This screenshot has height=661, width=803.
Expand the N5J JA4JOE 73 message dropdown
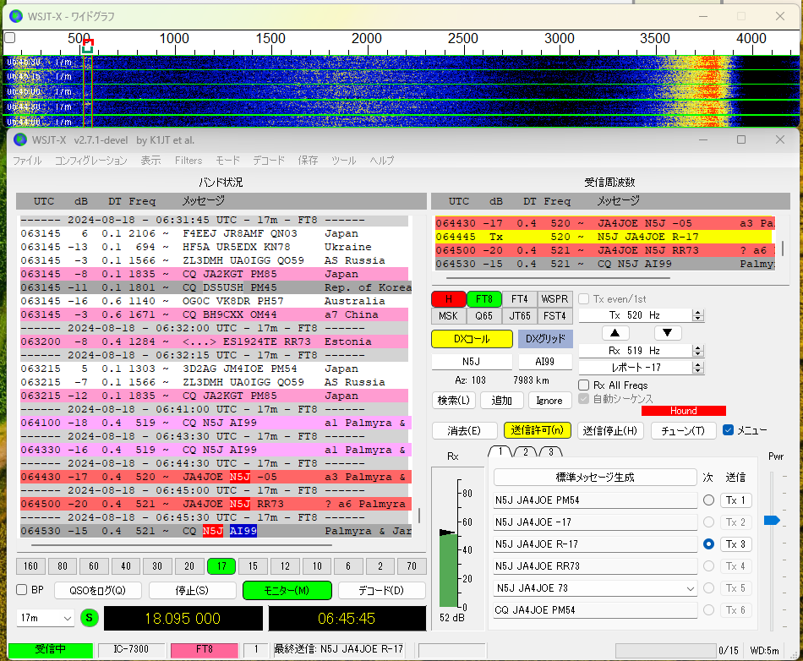(691, 587)
